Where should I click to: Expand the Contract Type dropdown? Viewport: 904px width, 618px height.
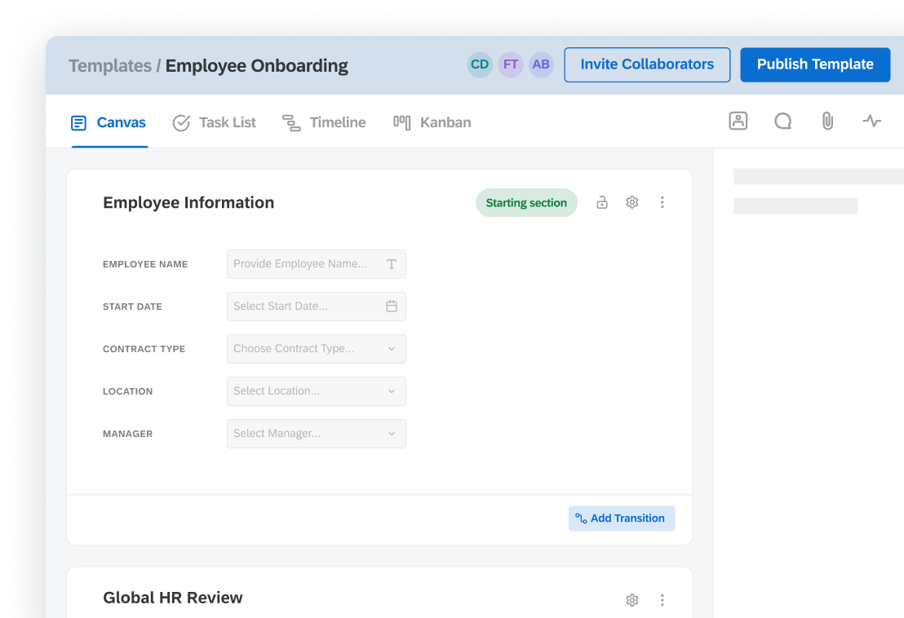click(316, 349)
